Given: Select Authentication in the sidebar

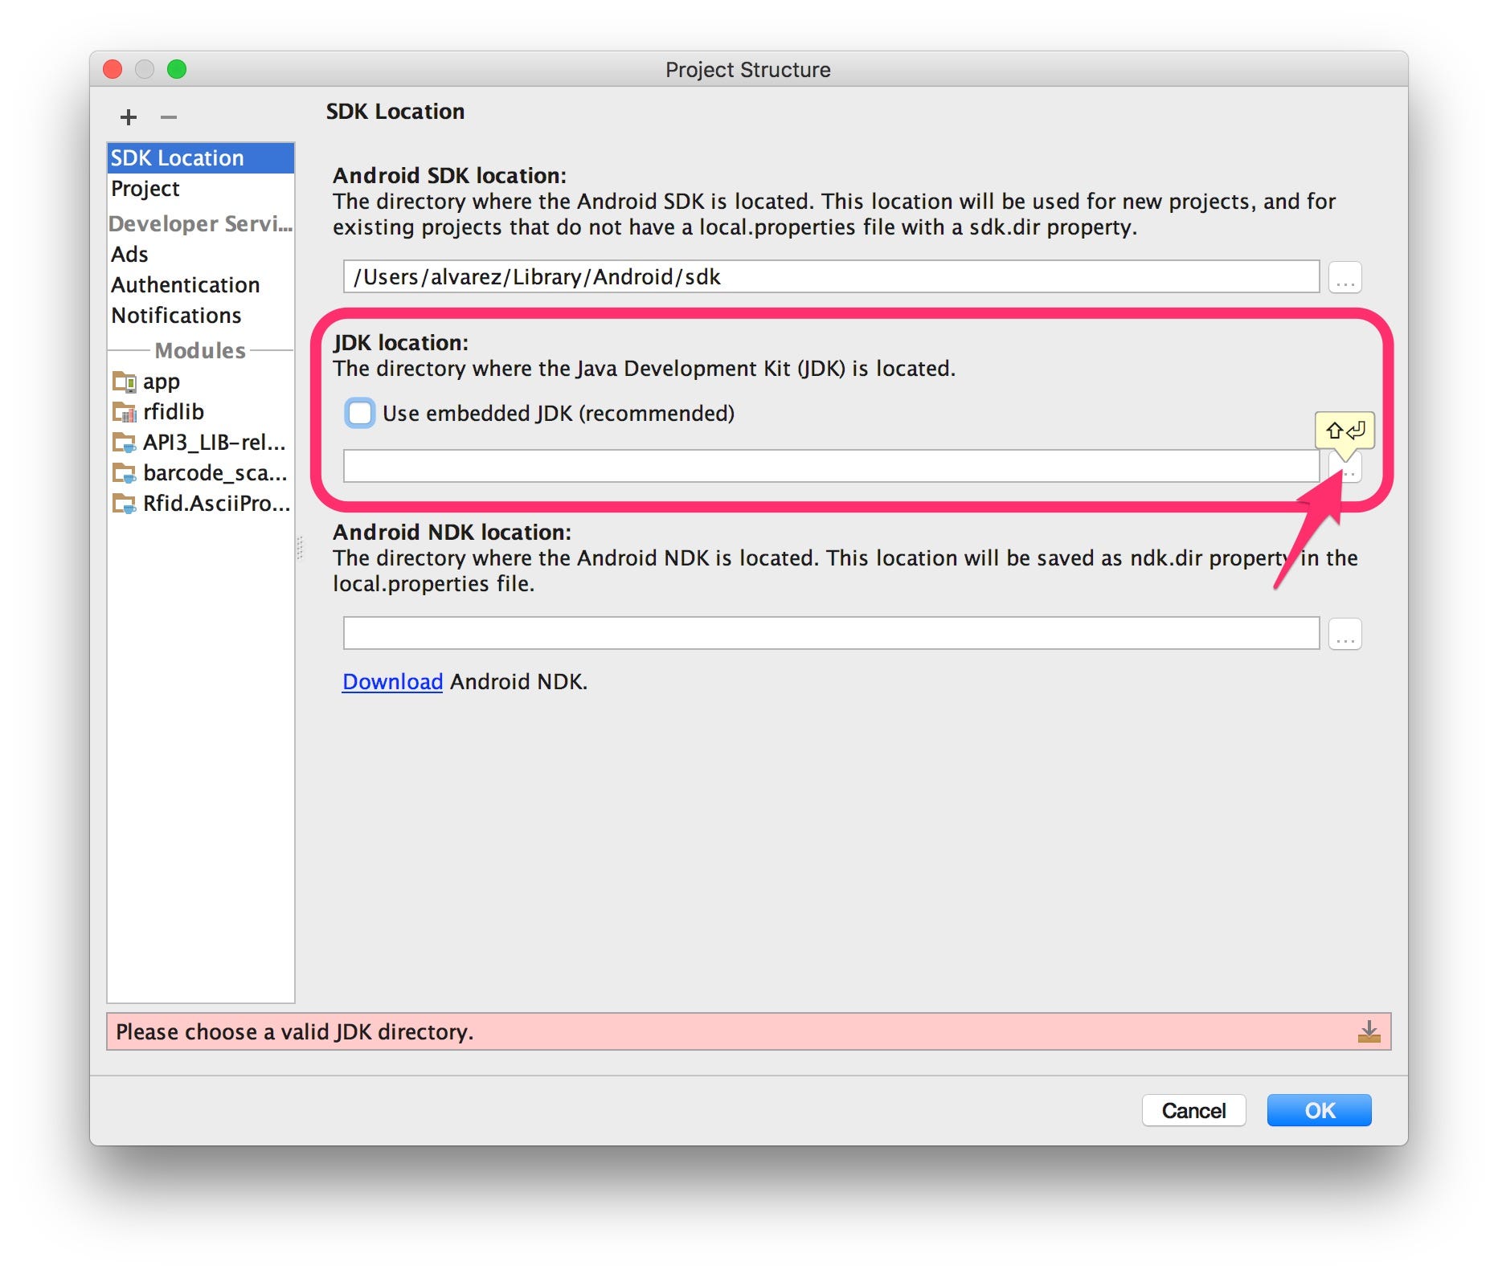Looking at the screenshot, I should pos(186,285).
